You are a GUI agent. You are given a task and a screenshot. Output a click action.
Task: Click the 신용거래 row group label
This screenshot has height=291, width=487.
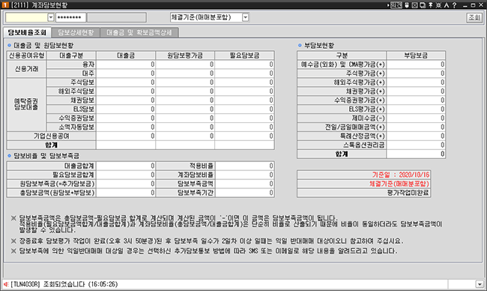click(x=27, y=69)
